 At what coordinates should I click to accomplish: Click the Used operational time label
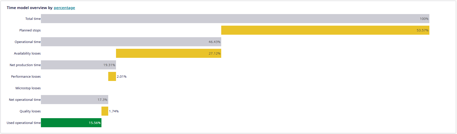tap(24, 123)
